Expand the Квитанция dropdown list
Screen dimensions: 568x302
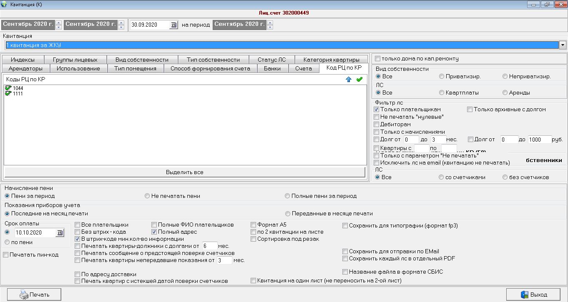(563, 45)
